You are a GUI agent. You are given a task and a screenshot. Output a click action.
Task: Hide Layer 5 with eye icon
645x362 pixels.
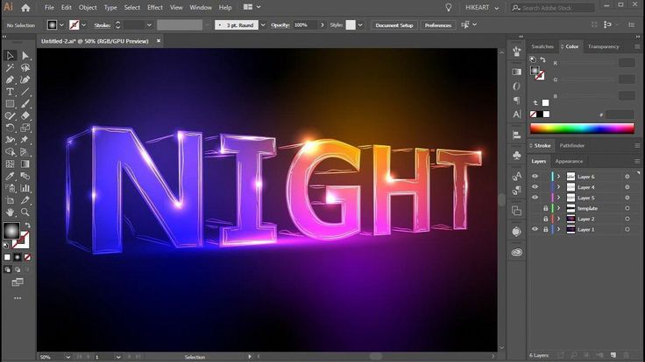tap(535, 198)
